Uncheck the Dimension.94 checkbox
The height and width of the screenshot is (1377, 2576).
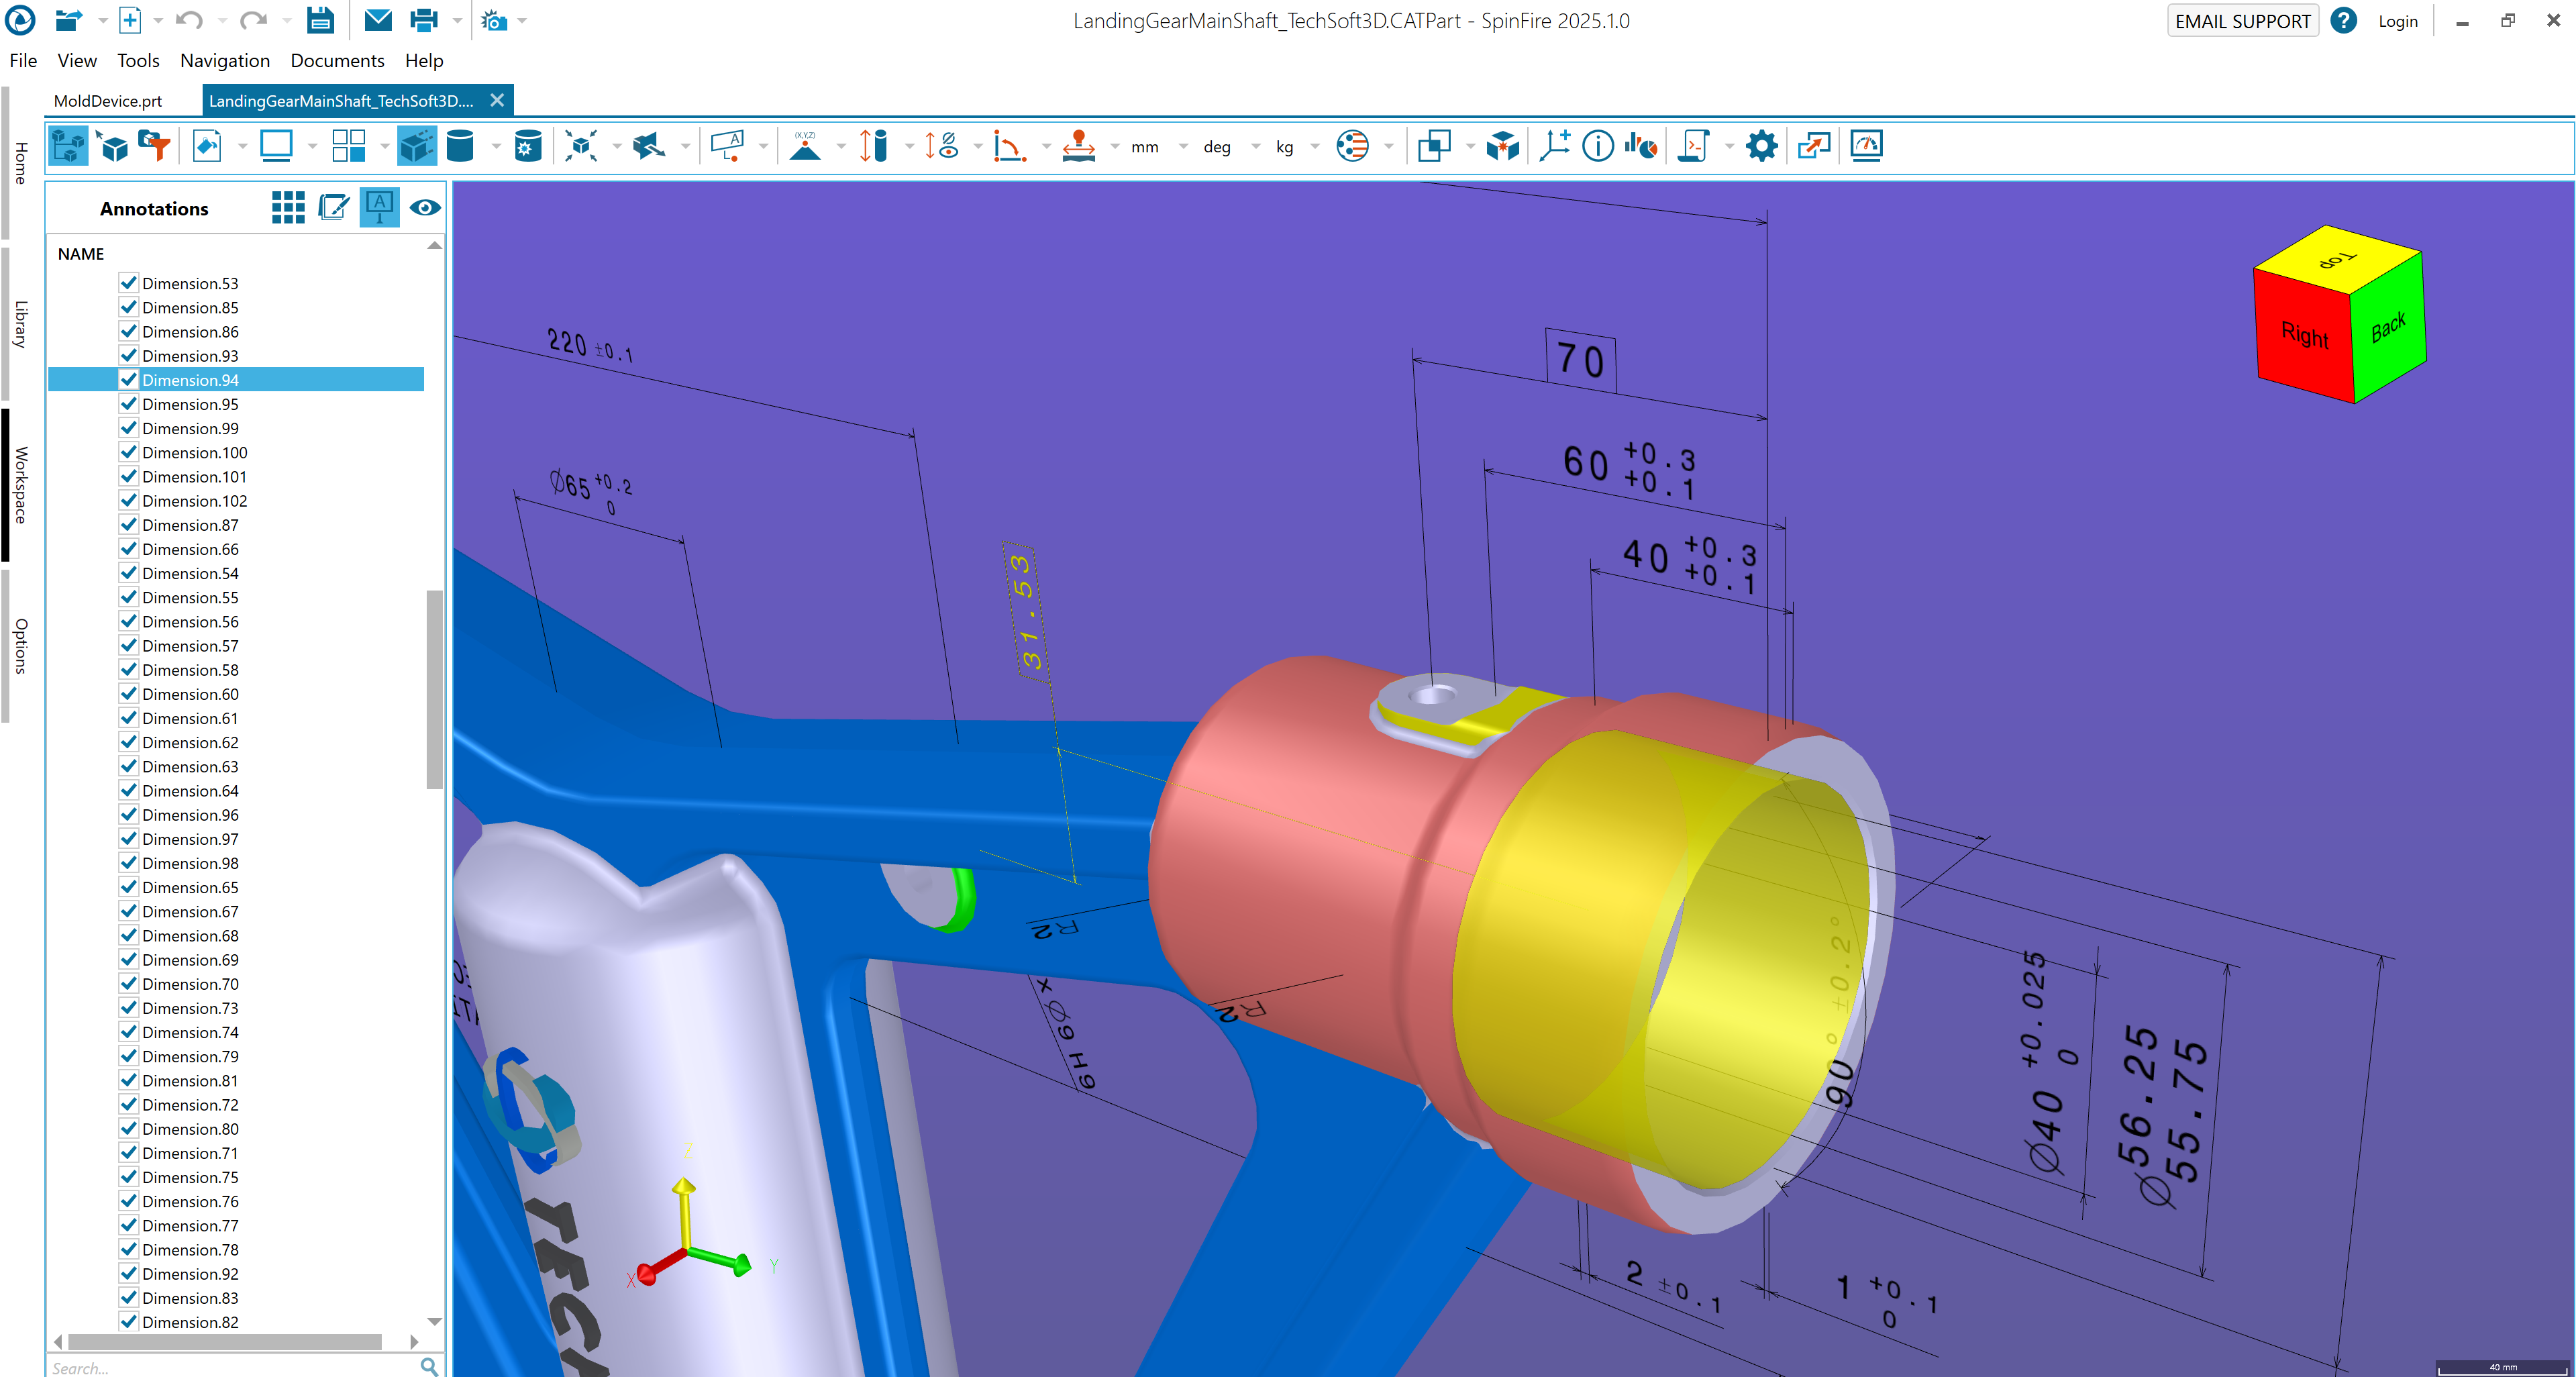(128, 380)
